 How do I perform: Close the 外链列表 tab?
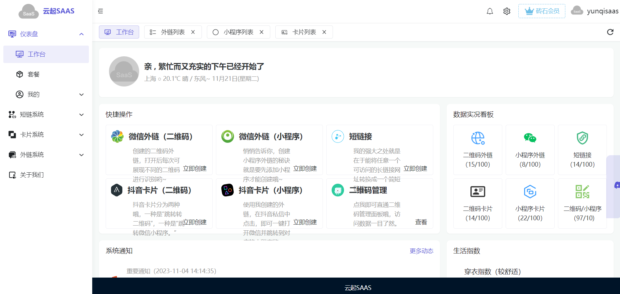click(193, 32)
